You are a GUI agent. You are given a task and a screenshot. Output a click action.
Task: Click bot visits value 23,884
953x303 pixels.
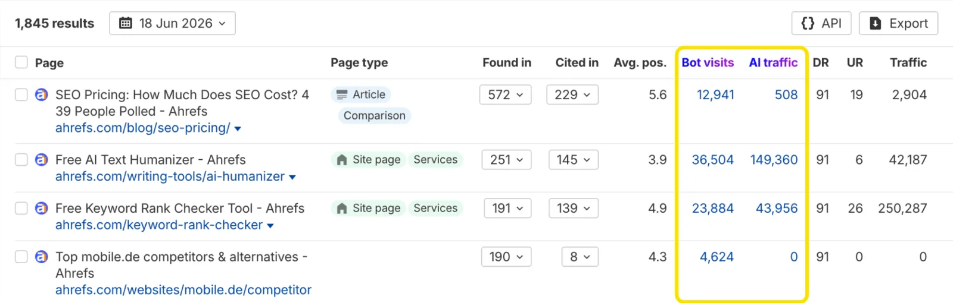[x=713, y=208]
